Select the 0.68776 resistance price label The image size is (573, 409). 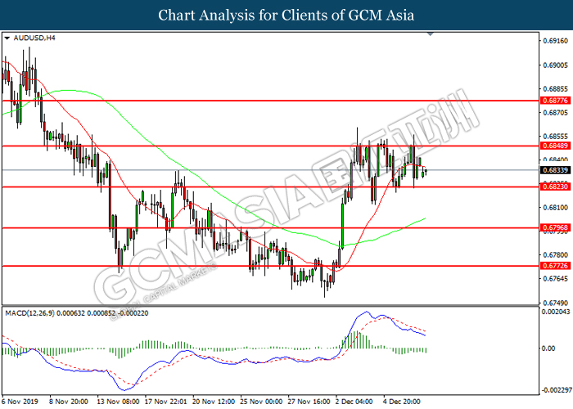[x=556, y=101]
